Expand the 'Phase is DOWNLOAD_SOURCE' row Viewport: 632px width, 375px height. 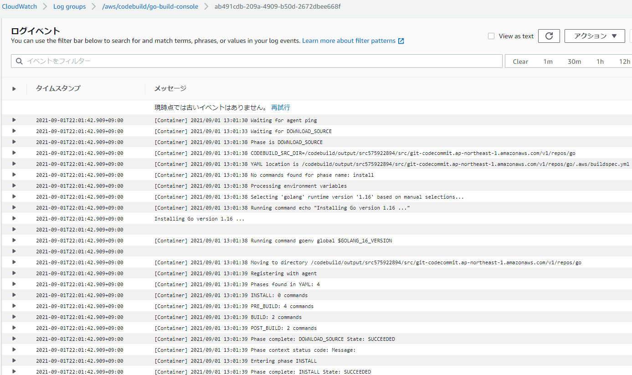14,142
